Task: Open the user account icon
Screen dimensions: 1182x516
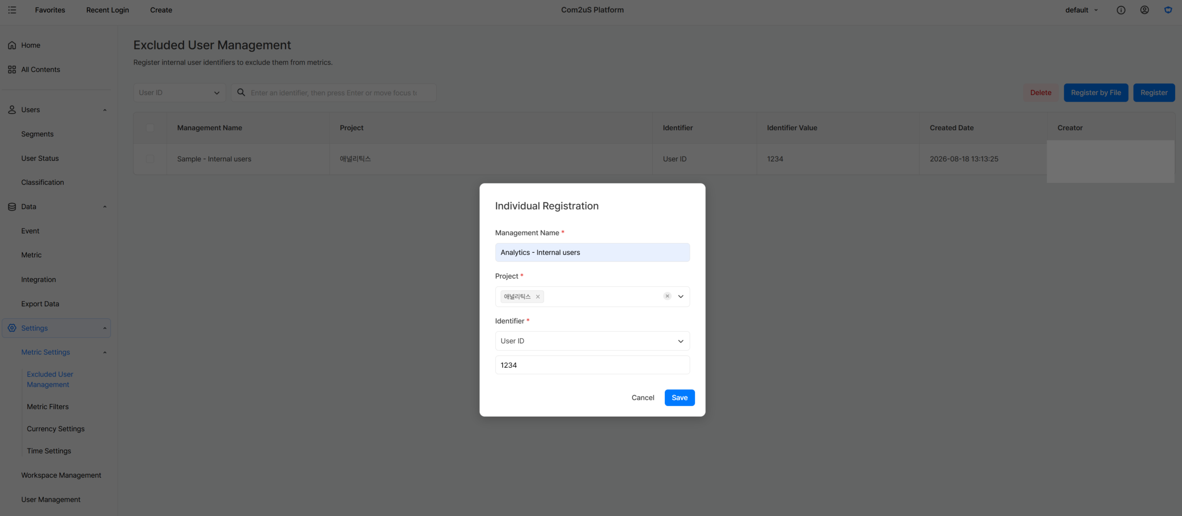Action: pyautogui.click(x=1144, y=10)
